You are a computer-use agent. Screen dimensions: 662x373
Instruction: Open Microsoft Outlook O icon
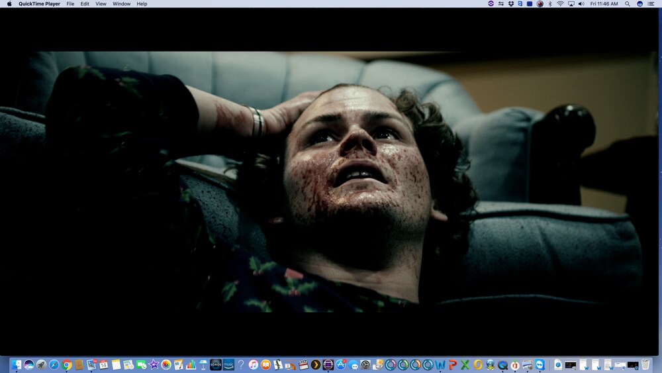pyautogui.click(x=477, y=364)
